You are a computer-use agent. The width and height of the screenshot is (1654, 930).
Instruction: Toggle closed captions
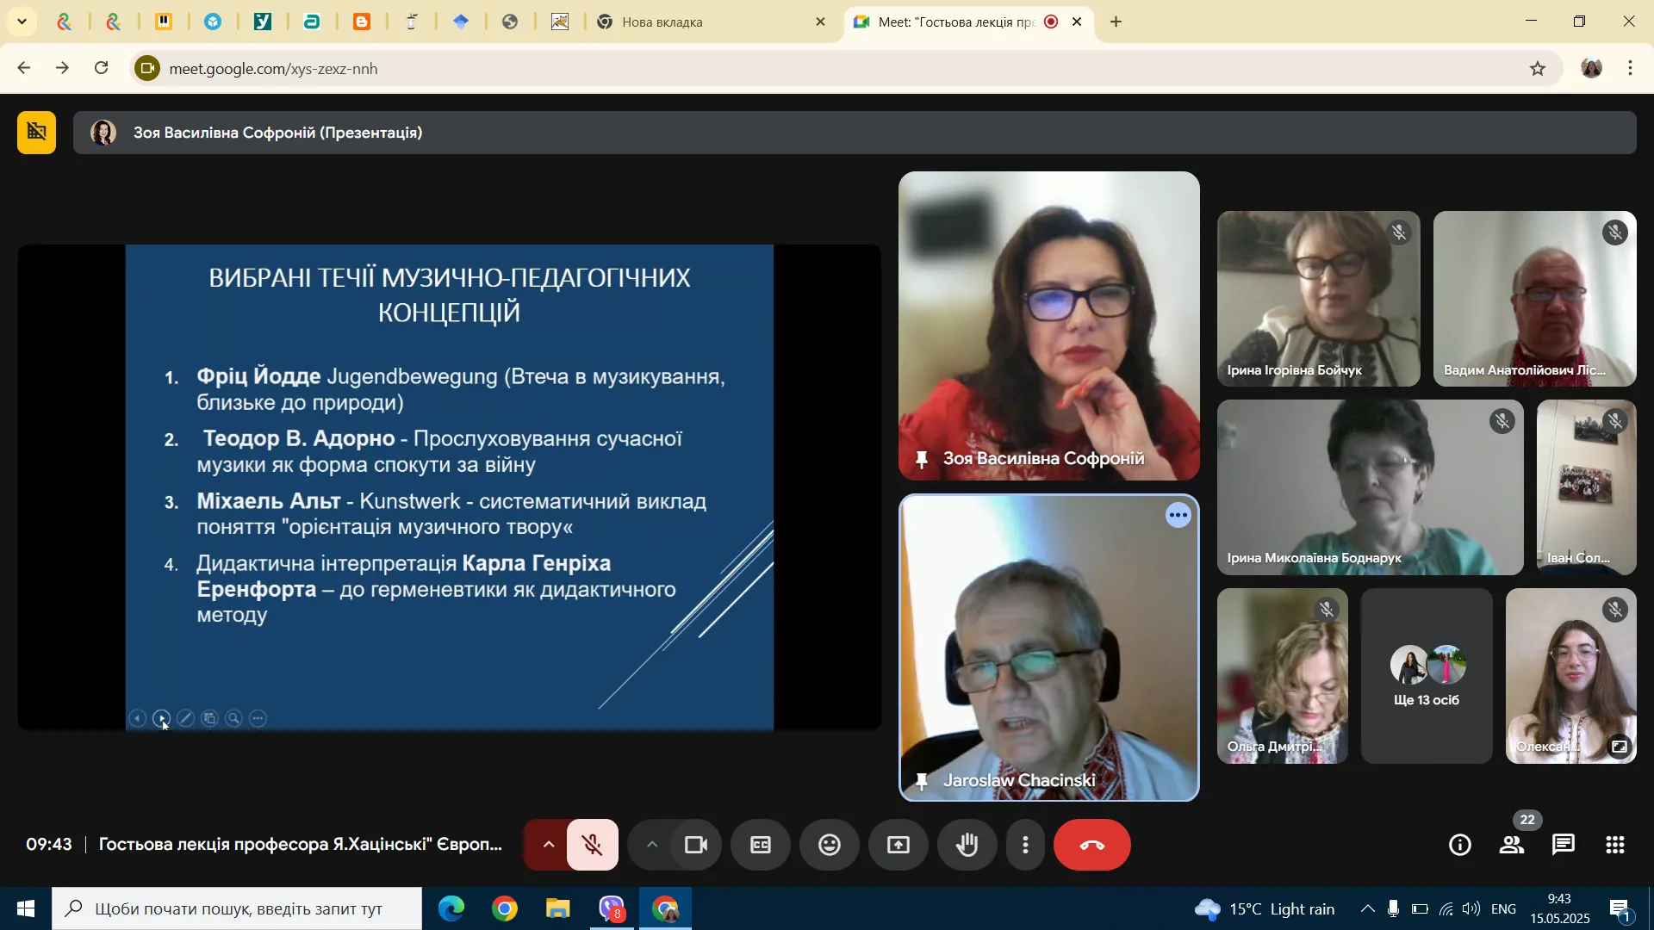760,845
